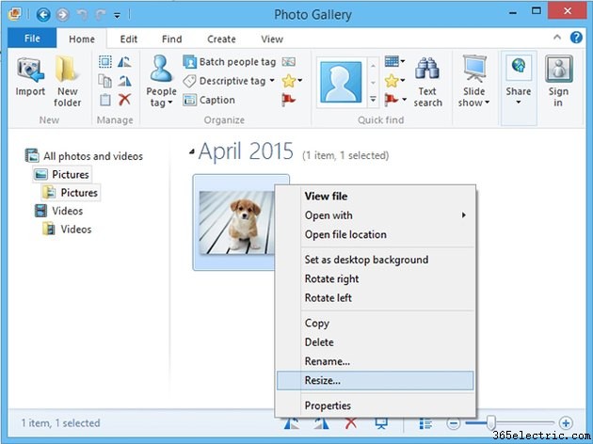
Task: Select the Videos subfolder in tree
Action: tap(68, 229)
